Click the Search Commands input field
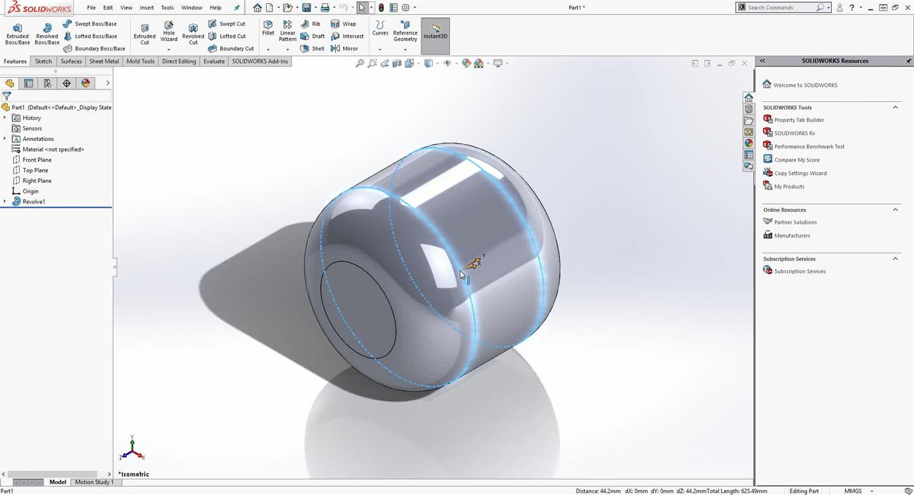914x495 pixels. pyautogui.click(x=780, y=8)
